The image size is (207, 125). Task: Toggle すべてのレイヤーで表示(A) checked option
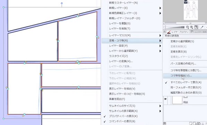pyautogui.click(x=186, y=82)
